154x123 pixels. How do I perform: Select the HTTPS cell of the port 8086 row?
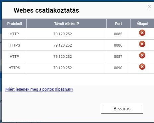click(x=14, y=45)
